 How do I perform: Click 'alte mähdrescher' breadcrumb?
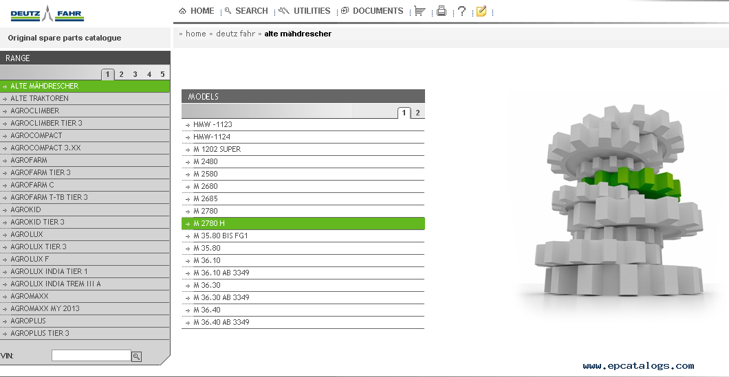point(298,34)
